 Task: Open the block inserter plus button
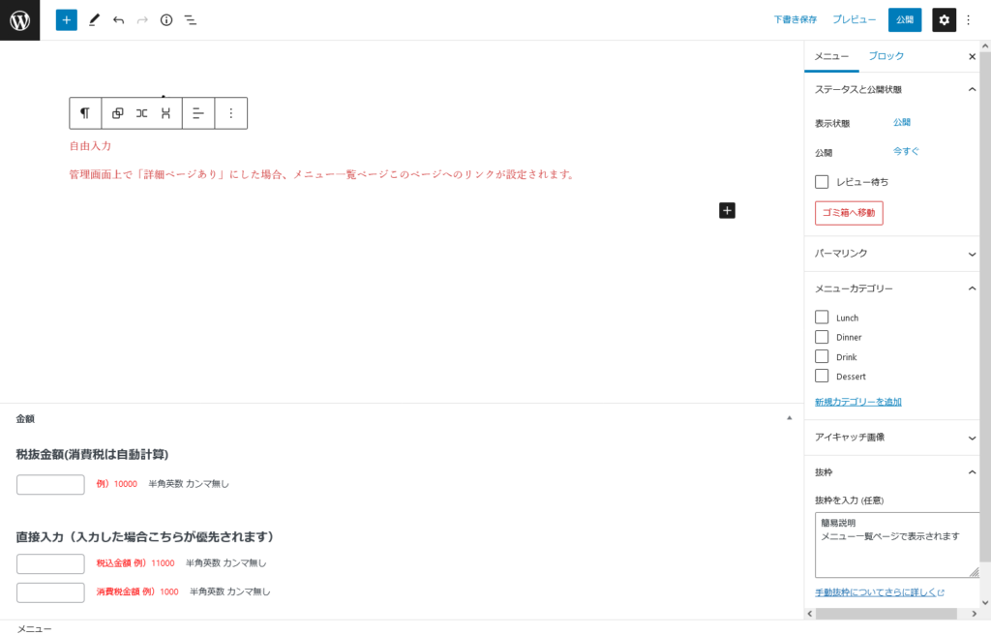(66, 19)
